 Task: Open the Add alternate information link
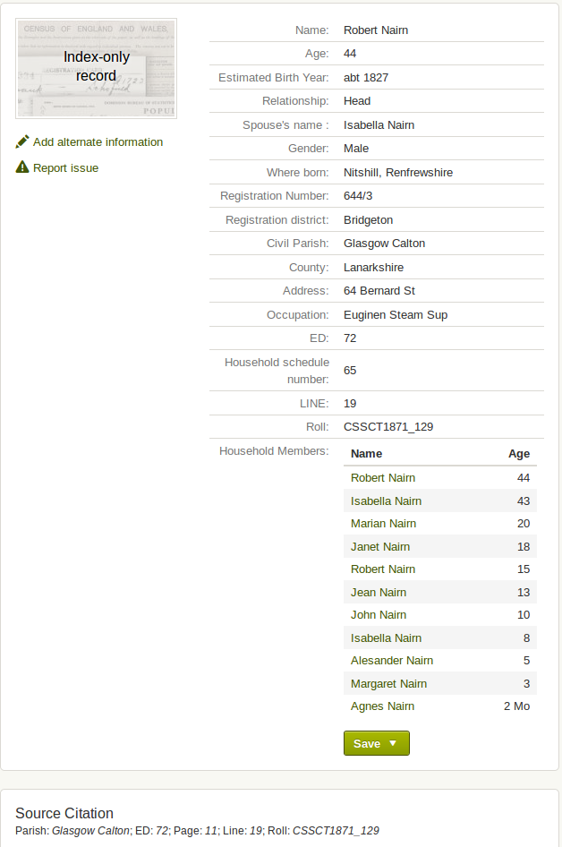click(x=98, y=141)
